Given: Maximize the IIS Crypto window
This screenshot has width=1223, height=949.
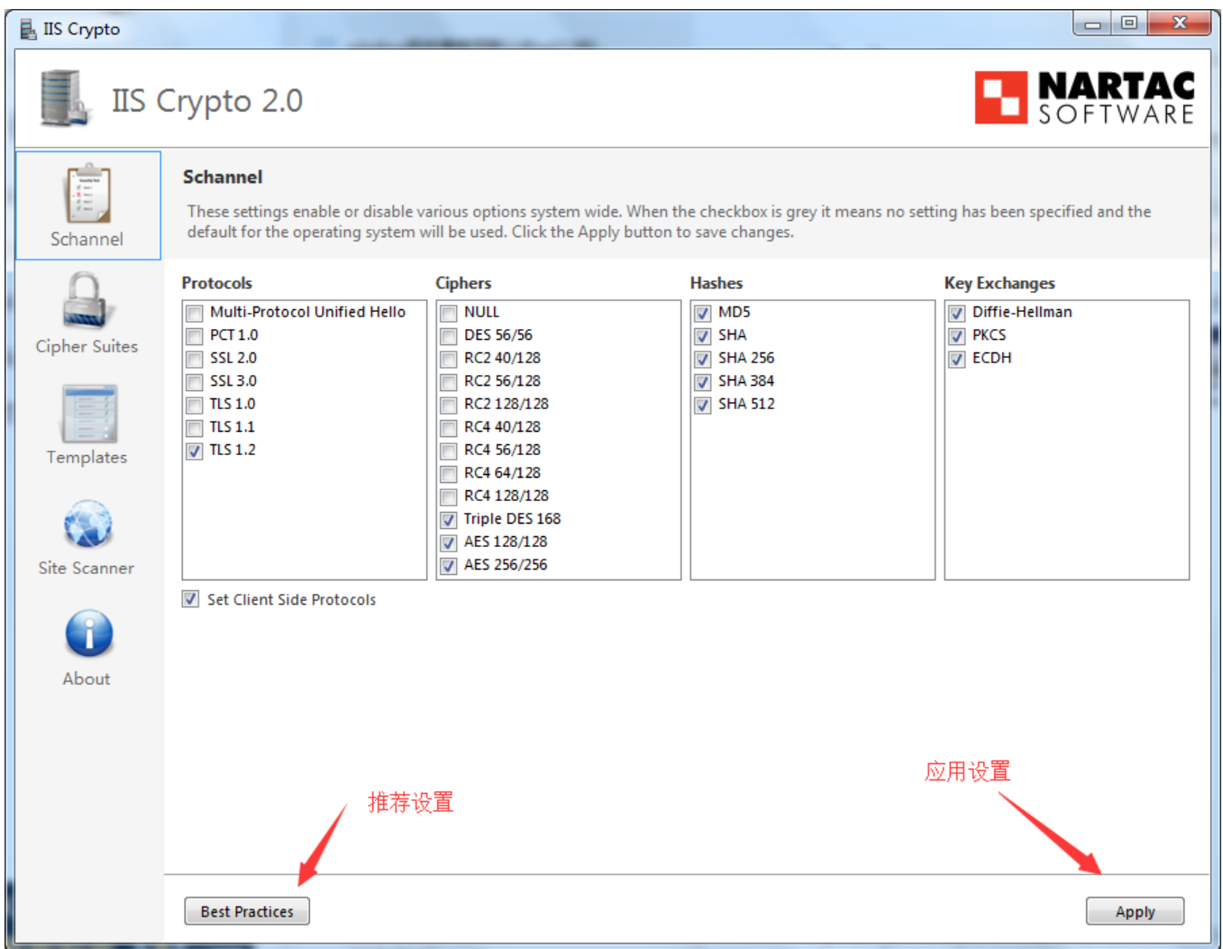Looking at the screenshot, I should coord(1129,23).
